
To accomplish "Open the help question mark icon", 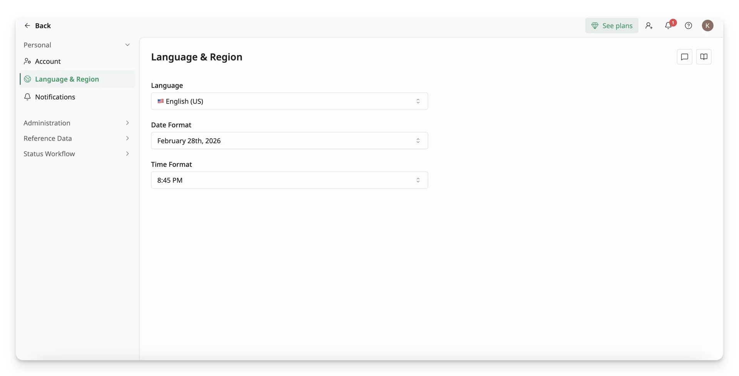I will coord(688,25).
